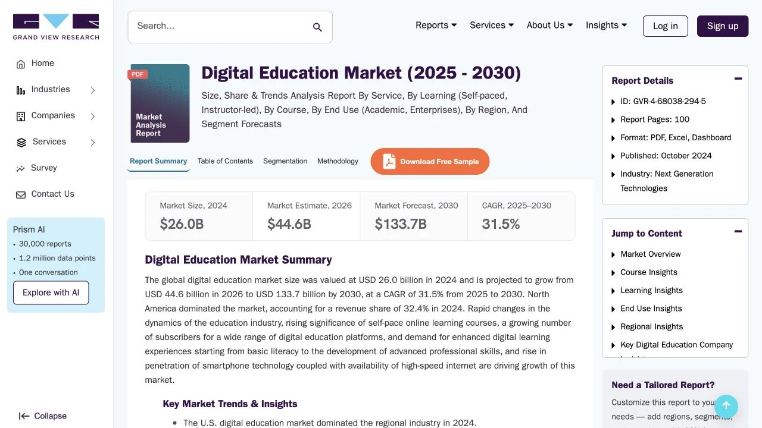The image size is (762, 428).
Task: Click the $26.0B market size value
Action: point(182,224)
